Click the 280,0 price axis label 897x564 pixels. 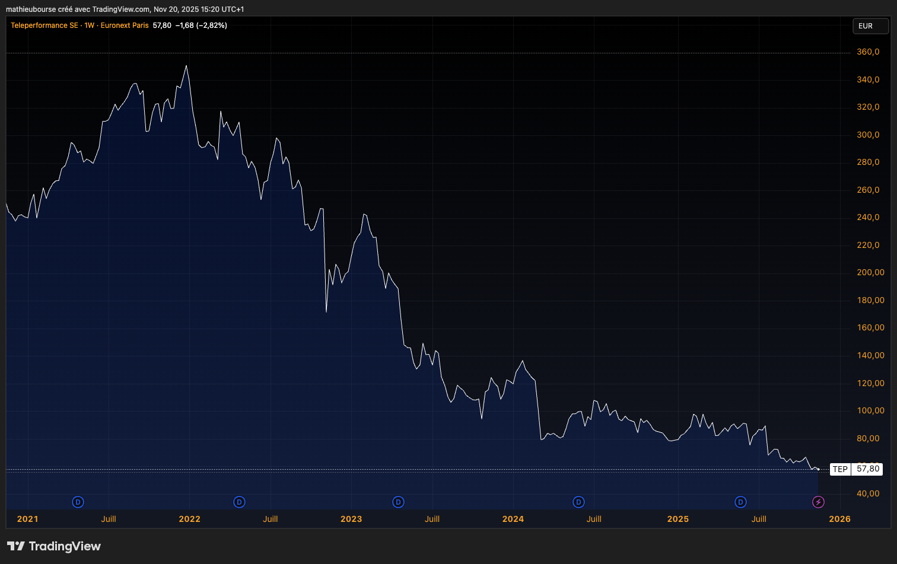tap(869, 162)
